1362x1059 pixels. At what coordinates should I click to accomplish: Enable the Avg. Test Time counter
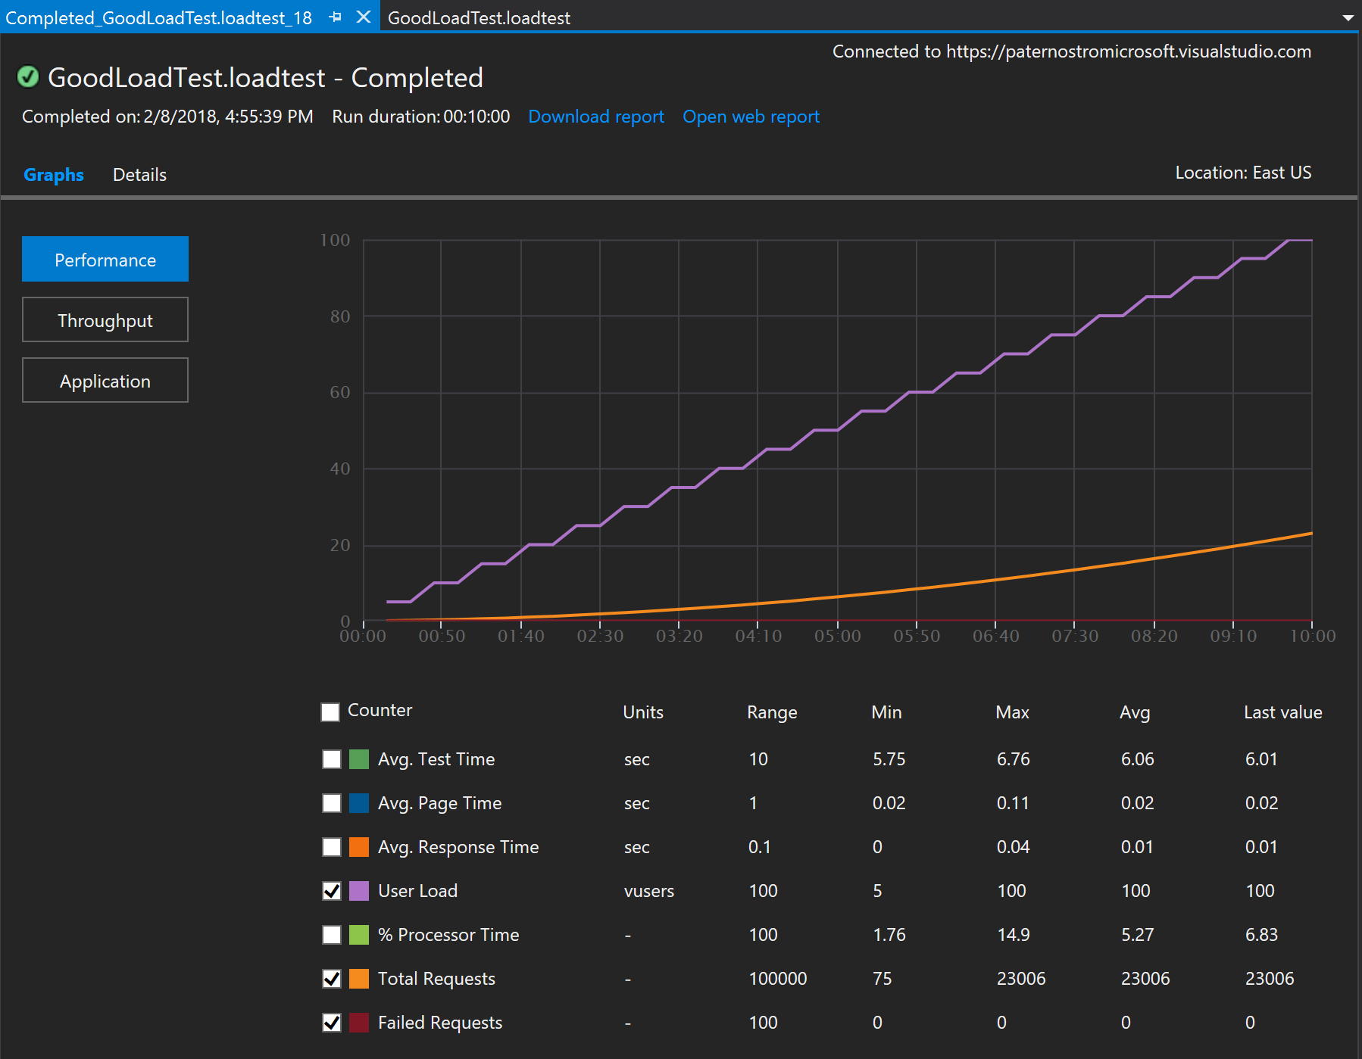click(x=332, y=759)
